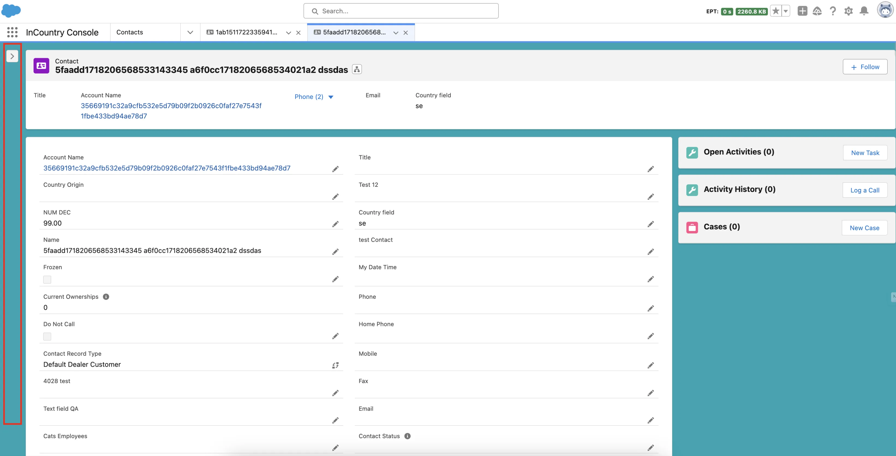Open the Help question mark icon
896x456 pixels.
point(833,11)
